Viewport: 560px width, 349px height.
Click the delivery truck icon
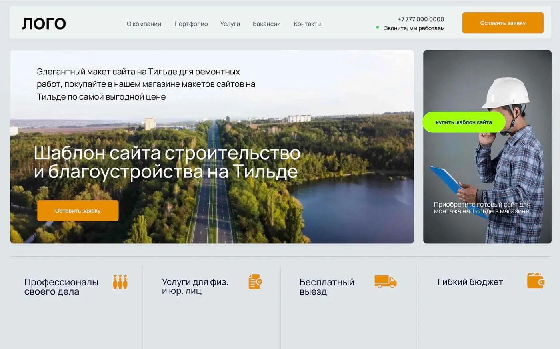tap(386, 281)
